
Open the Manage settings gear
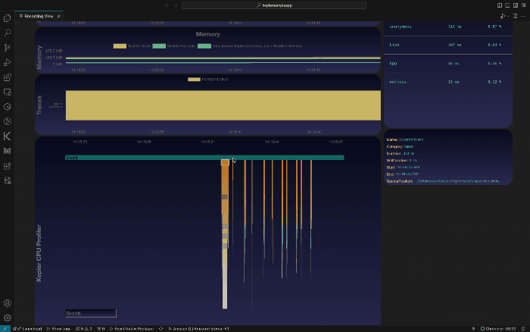[8, 318]
